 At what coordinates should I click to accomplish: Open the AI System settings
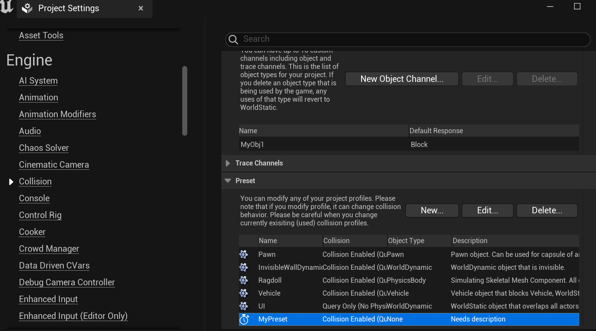coord(38,81)
